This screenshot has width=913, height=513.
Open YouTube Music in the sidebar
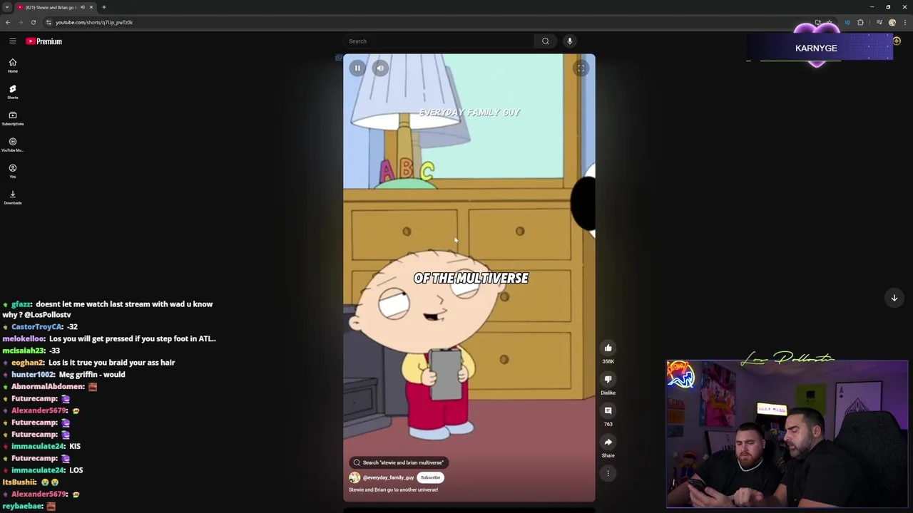click(x=13, y=145)
